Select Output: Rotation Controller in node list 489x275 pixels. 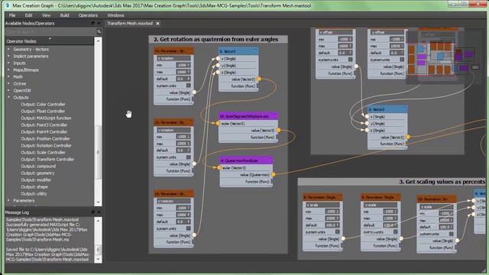click(x=46, y=145)
